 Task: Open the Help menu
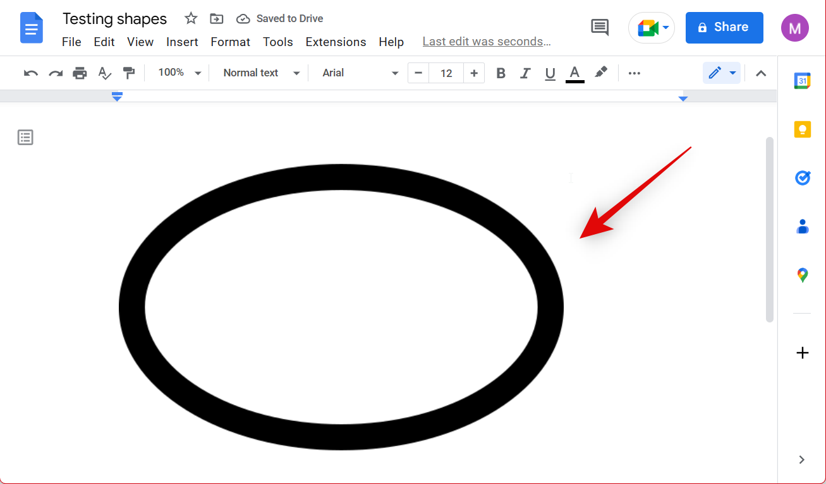coord(391,42)
